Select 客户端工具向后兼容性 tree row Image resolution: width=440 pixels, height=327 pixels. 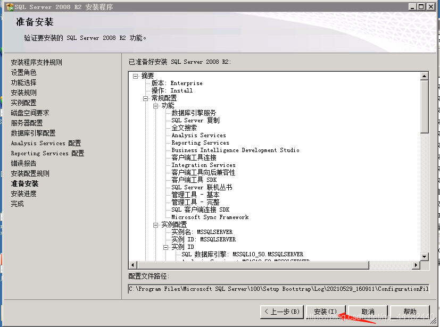203,172
